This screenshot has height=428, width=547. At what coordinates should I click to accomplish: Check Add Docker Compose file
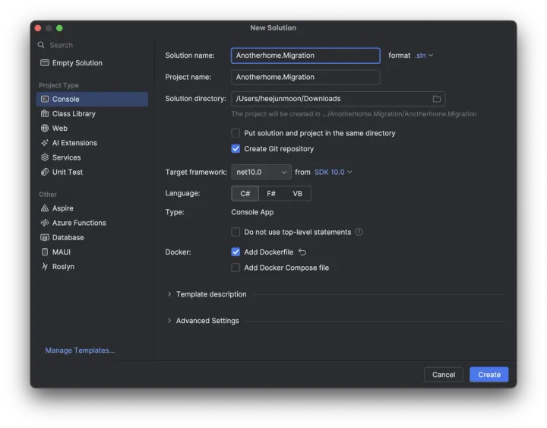coord(236,268)
